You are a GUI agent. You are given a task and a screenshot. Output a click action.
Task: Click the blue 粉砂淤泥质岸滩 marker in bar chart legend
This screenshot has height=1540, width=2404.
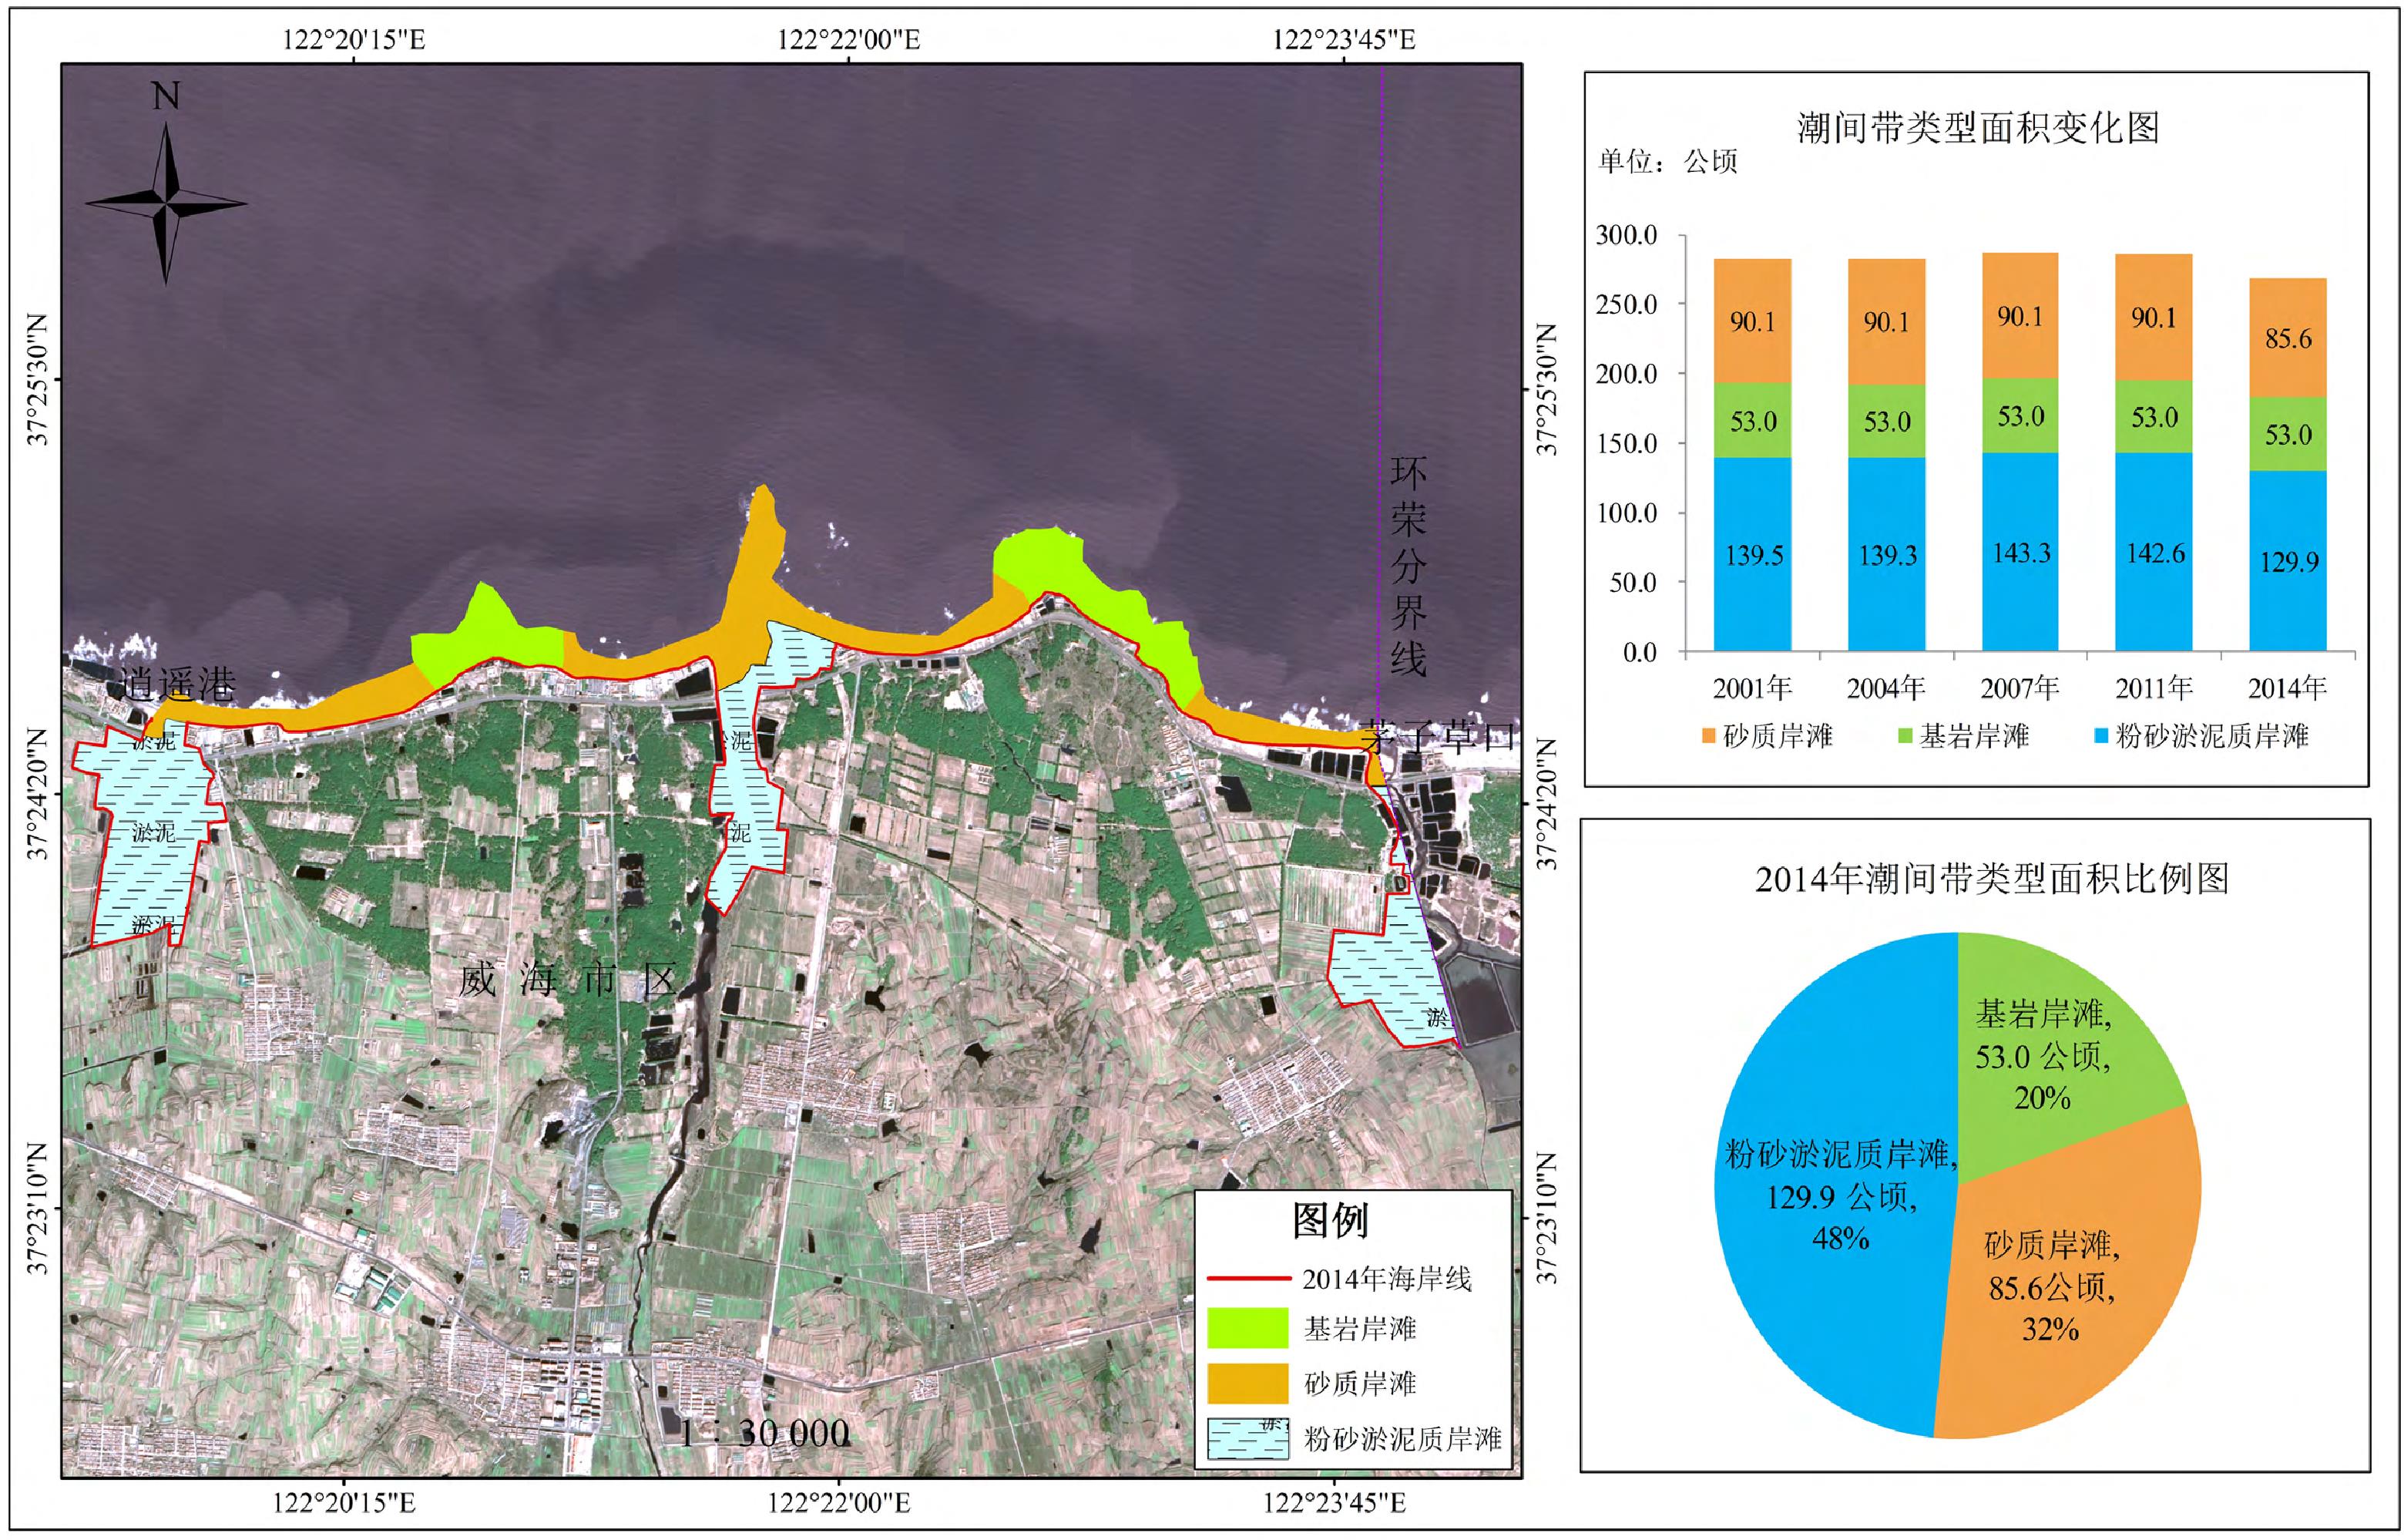(2101, 736)
